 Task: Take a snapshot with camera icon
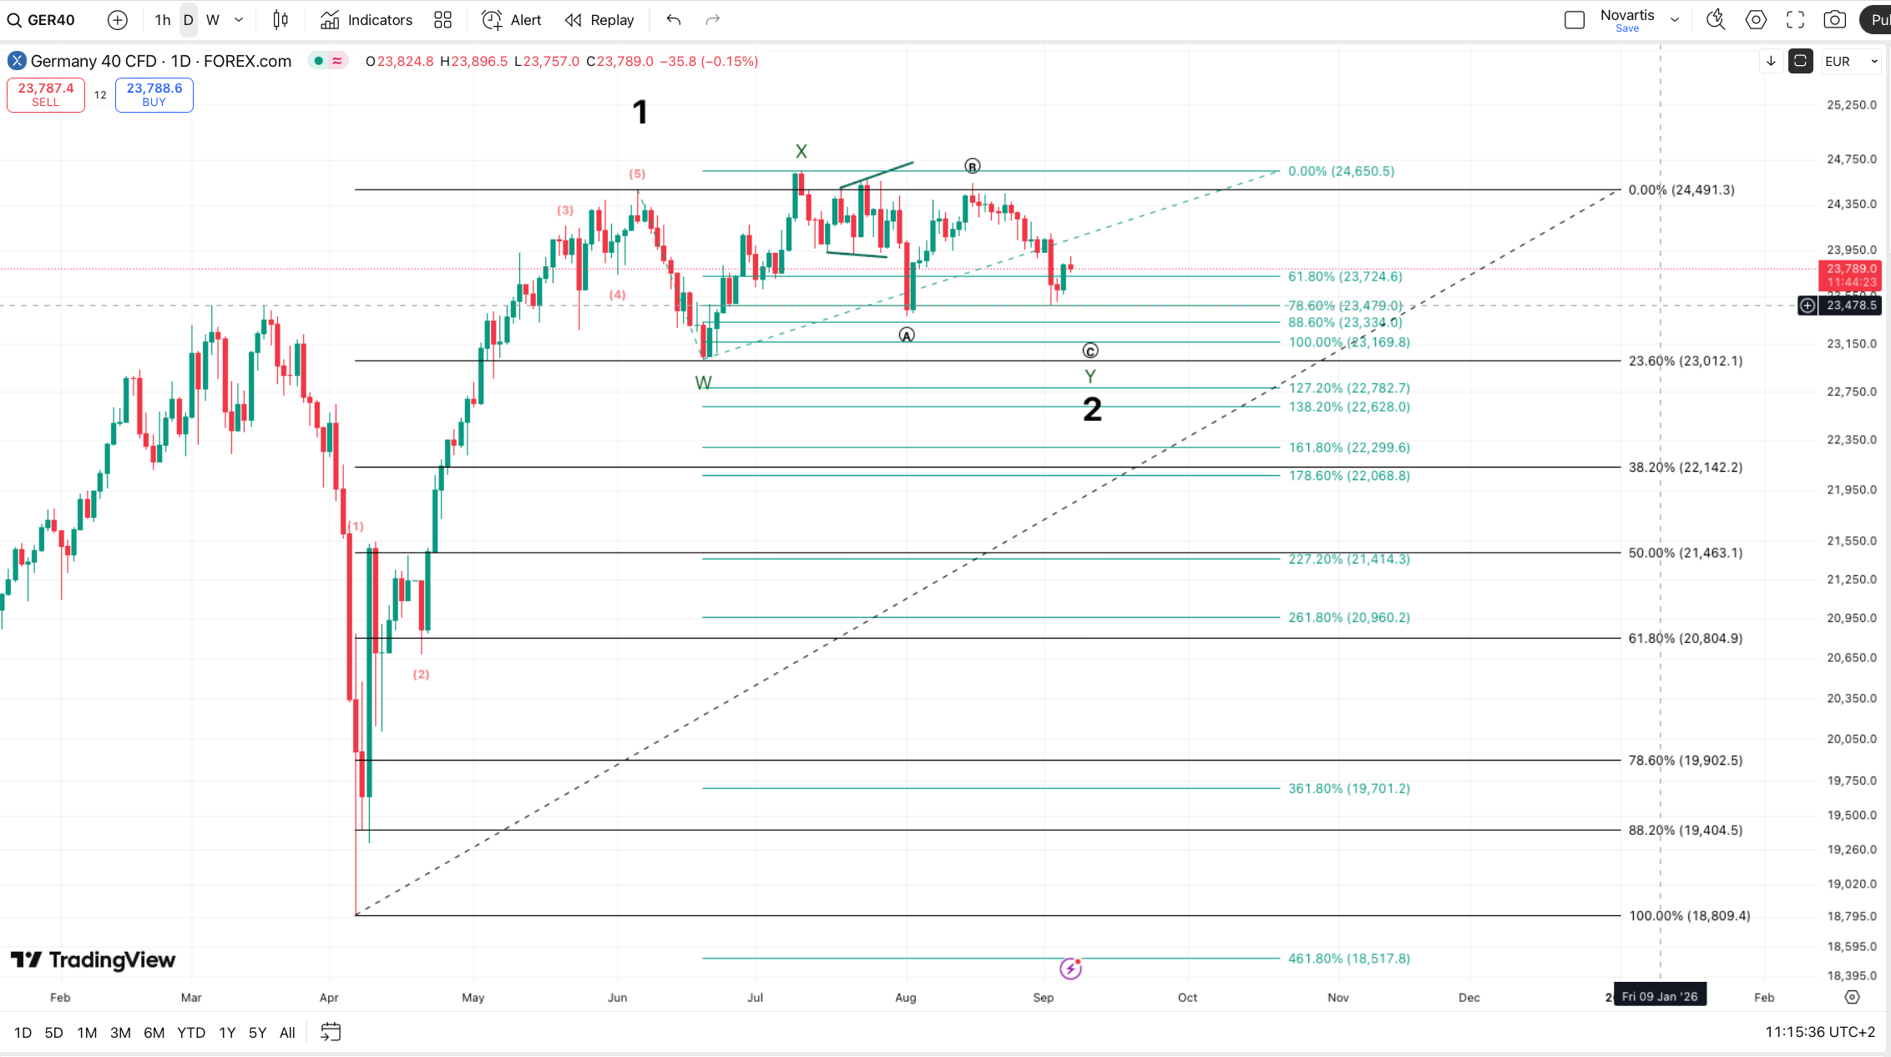coord(1834,20)
